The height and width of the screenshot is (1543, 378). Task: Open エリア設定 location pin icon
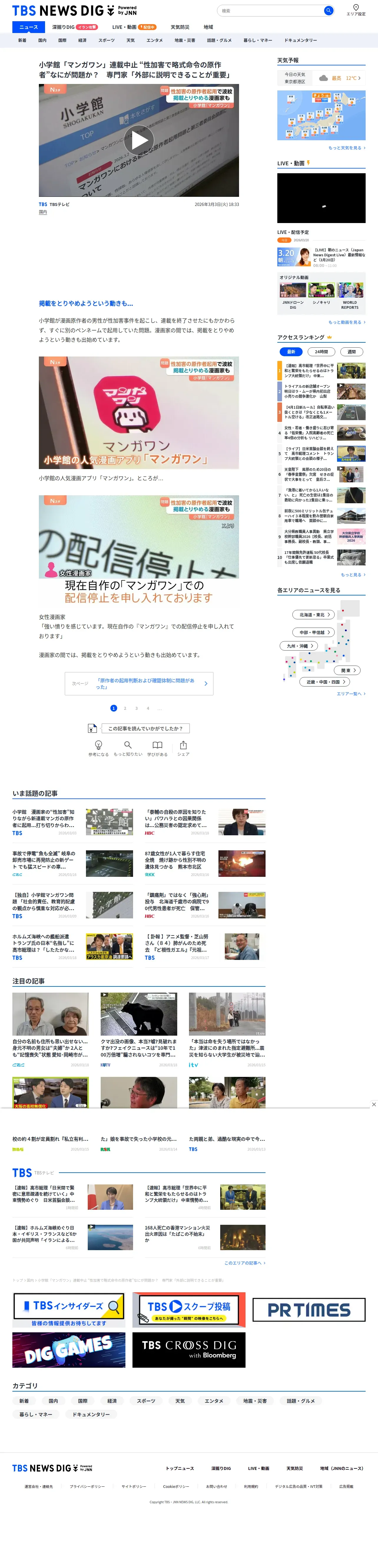point(356,7)
